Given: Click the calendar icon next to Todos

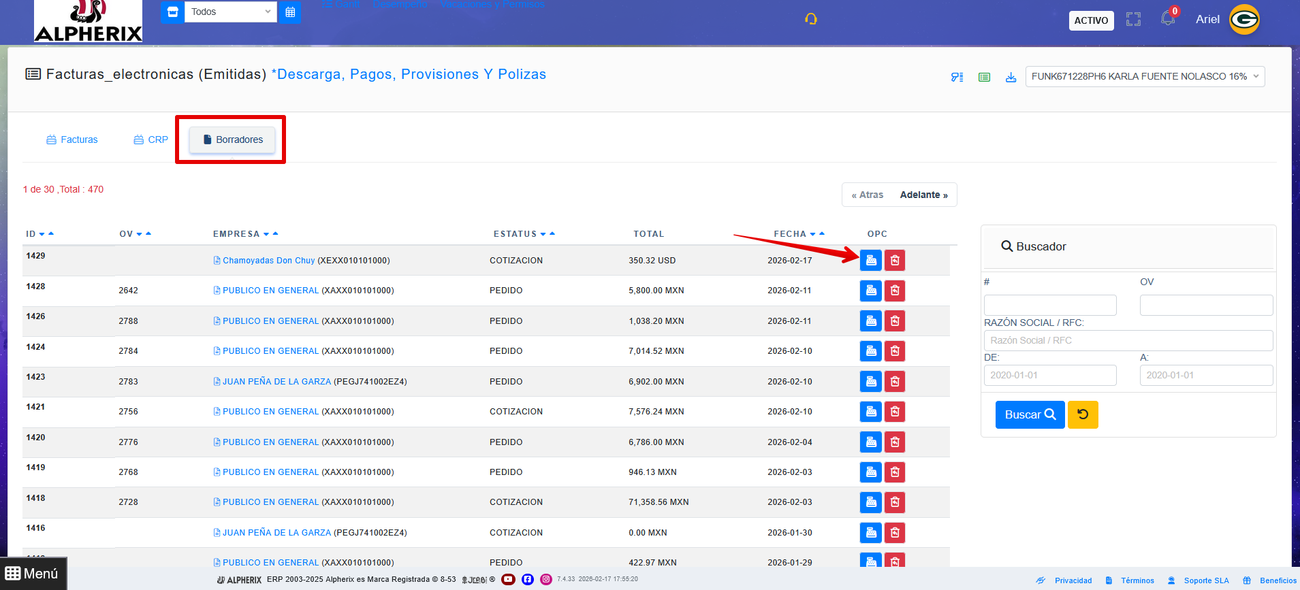Looking at the screenshot, I should (x=290, y=12).
